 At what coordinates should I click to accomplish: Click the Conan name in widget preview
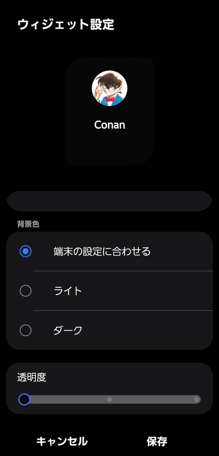pos(109,125)
